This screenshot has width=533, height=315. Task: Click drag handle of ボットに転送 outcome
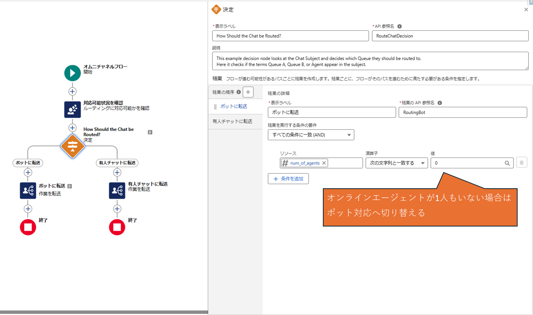pos(215,107)
